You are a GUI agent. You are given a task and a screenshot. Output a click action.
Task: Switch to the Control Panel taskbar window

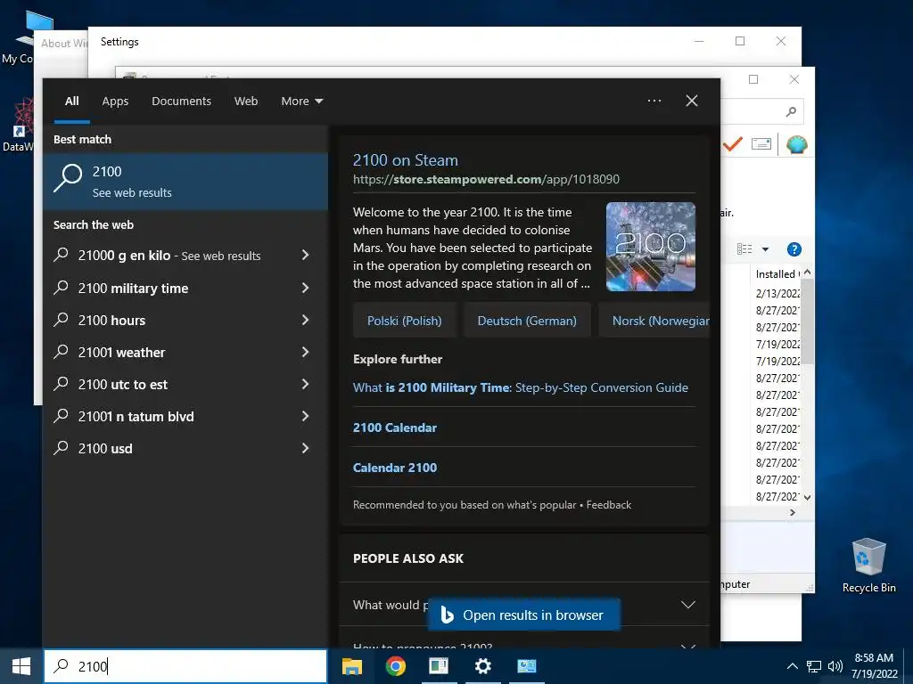(526, 666)
